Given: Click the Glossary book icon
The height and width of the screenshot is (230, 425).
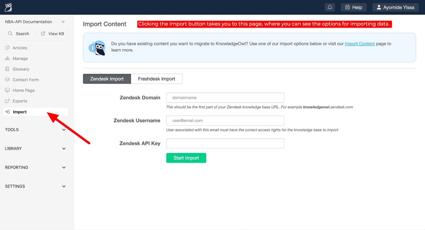Looking at the screenshot, I should tap(7, 69).
